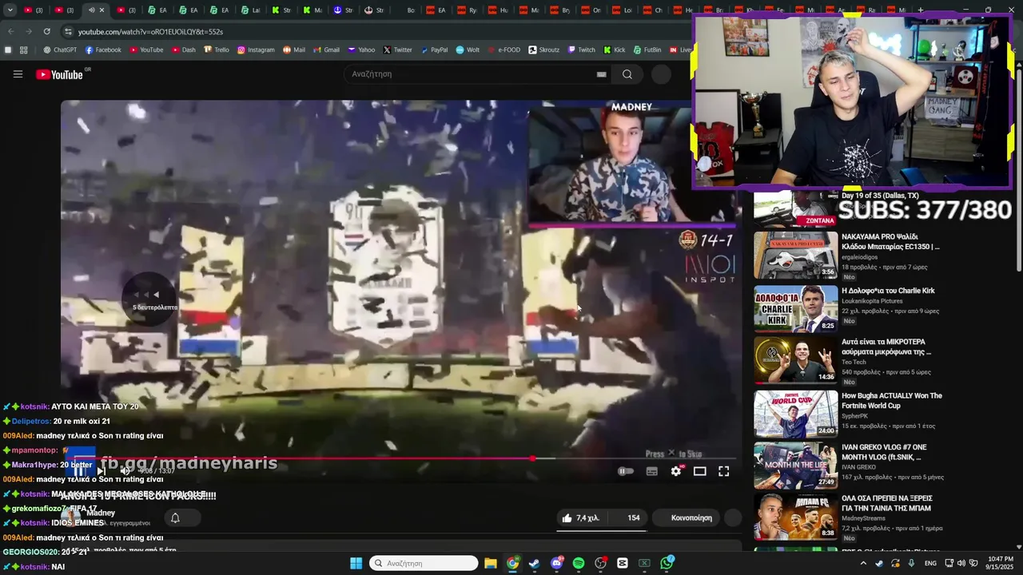The image size is (1023, 575).
Task: Open WhatsApp from the taskbar
Action: 667,563
